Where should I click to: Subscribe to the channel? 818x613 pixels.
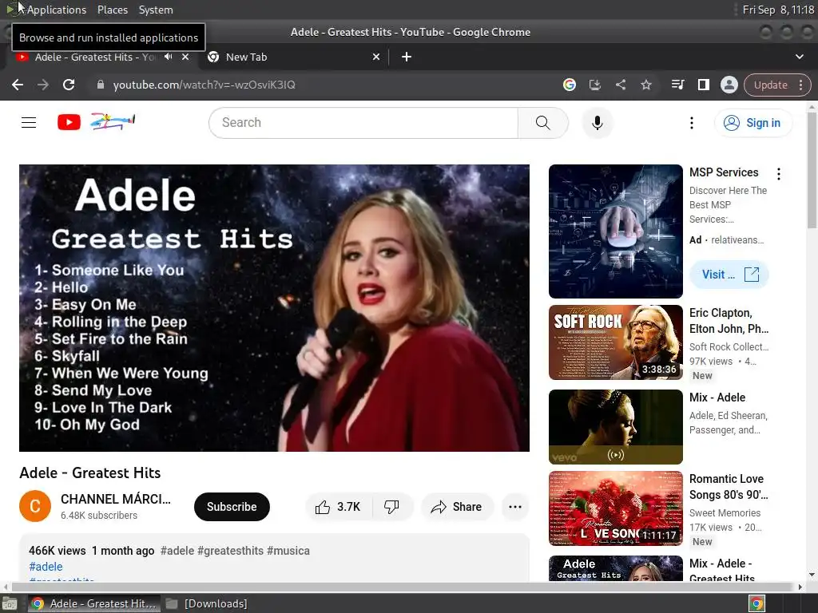point(232,507)
